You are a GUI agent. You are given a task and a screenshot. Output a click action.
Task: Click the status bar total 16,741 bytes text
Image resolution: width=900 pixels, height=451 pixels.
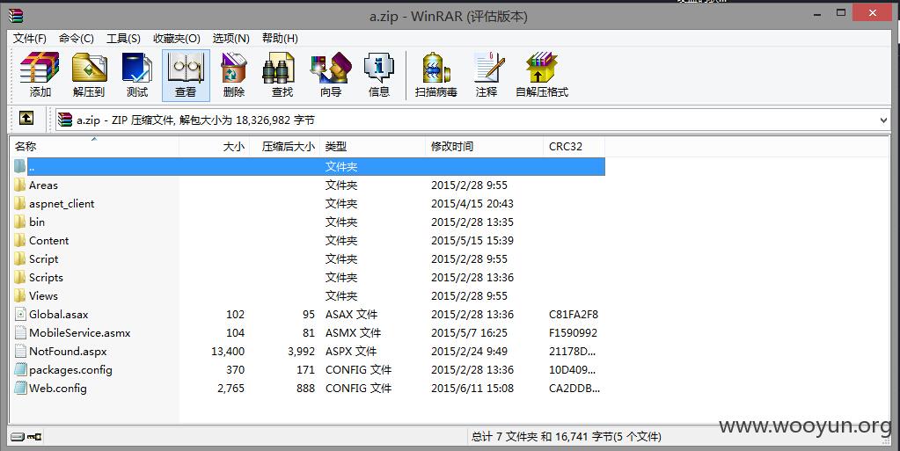pos(567,437)
